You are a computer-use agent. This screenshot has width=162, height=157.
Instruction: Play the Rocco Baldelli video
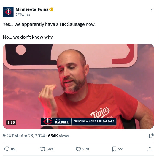pos(79,86)
